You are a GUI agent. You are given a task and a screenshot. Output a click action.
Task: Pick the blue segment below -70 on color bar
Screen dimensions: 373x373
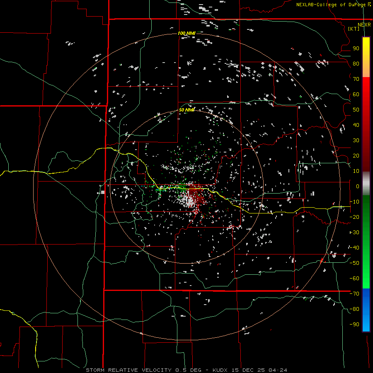point(366,310)
